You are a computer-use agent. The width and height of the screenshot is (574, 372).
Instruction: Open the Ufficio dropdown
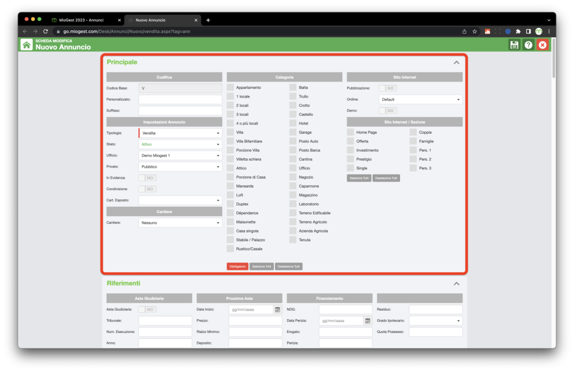point(180,156)
